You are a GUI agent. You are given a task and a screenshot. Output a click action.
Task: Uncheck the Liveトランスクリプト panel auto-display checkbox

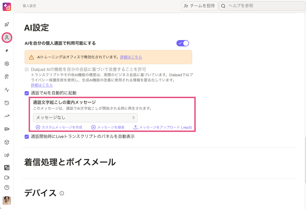tap(27, 137)
